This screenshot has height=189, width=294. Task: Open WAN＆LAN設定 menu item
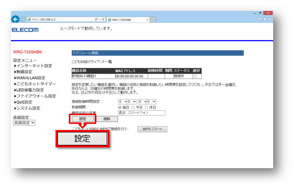click(x=30, y=78)
